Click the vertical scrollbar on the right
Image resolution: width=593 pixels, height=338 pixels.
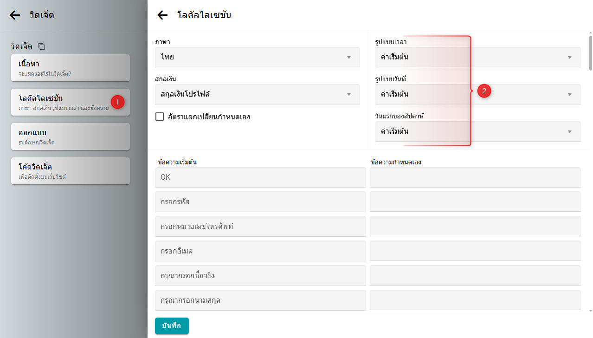[x=590, y=53]
